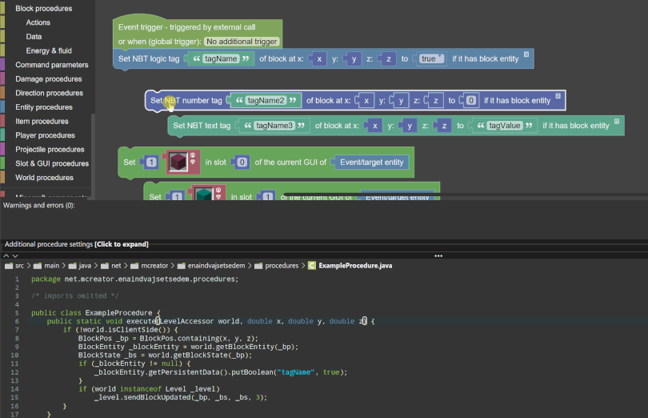Click the down arrow on code panel divider

(x=15, y=255)
